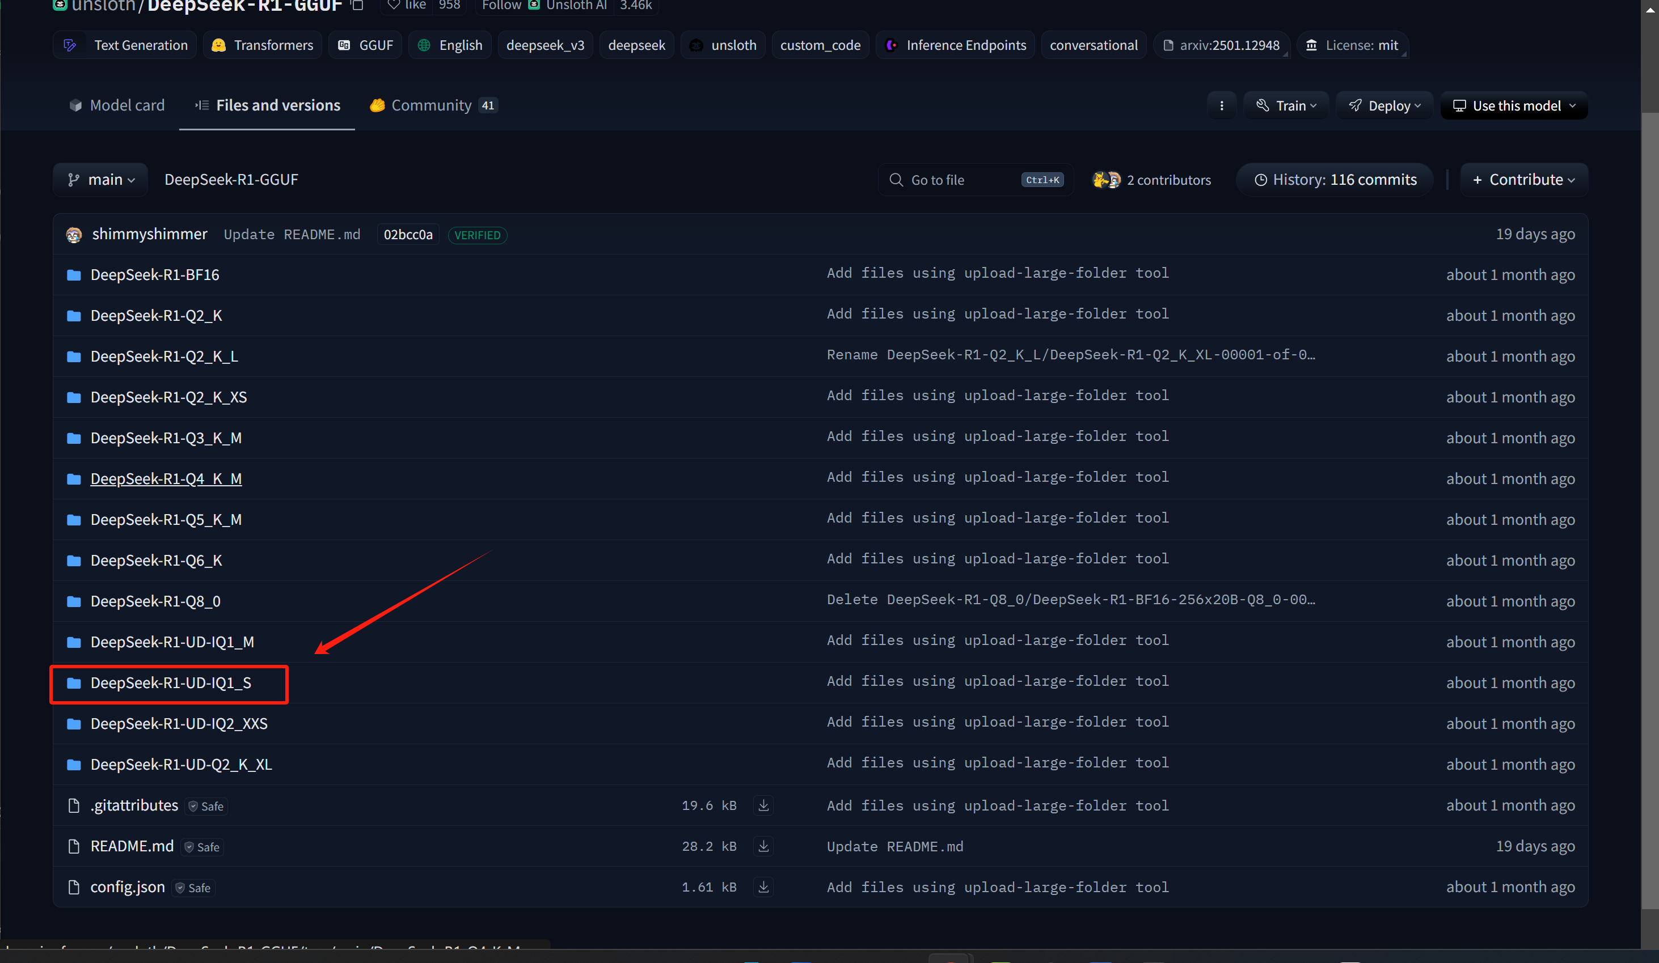Image resolution: width=1659 pixels, height=963 pixels.
Task: Open the Train dropdown menu
Action: coord(1286,106)
